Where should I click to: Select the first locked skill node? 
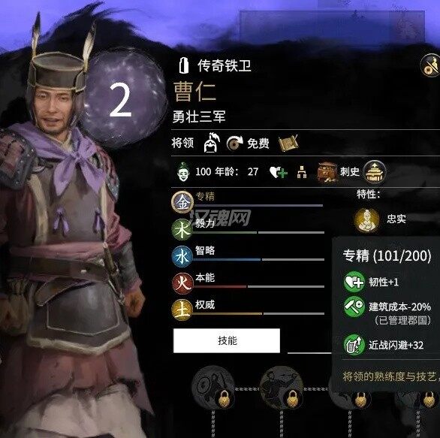pos(213,387)
